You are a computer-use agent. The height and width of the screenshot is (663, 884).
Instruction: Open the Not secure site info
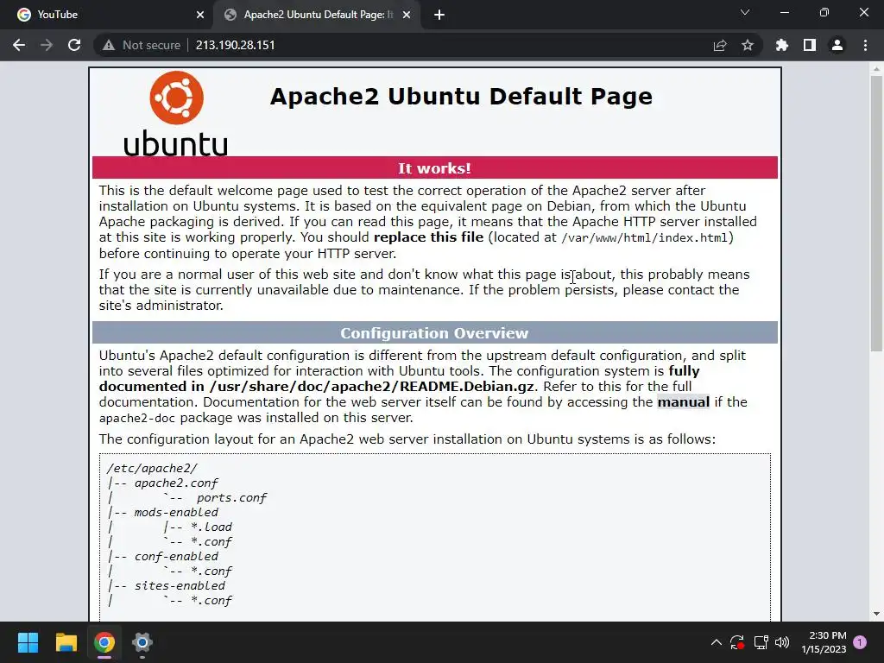click(x=141, y=45)
